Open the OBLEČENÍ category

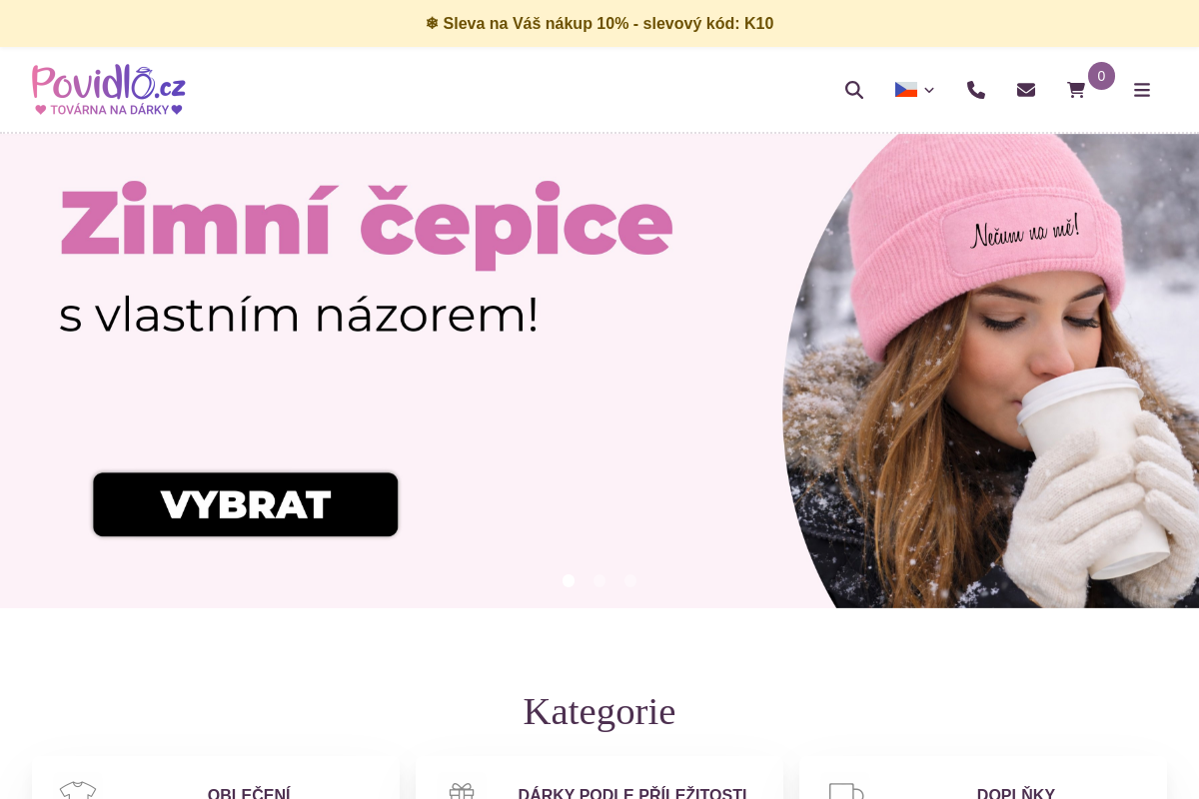[x=250, y=793]
